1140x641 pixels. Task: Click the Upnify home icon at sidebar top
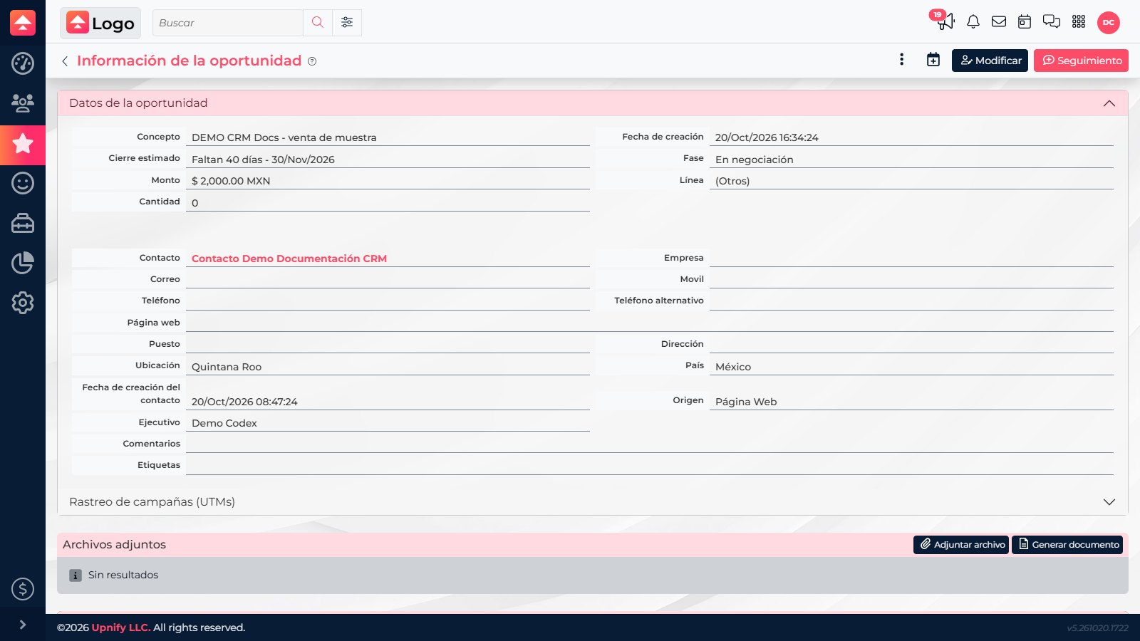pyautogui.click(x=23, y=23)
